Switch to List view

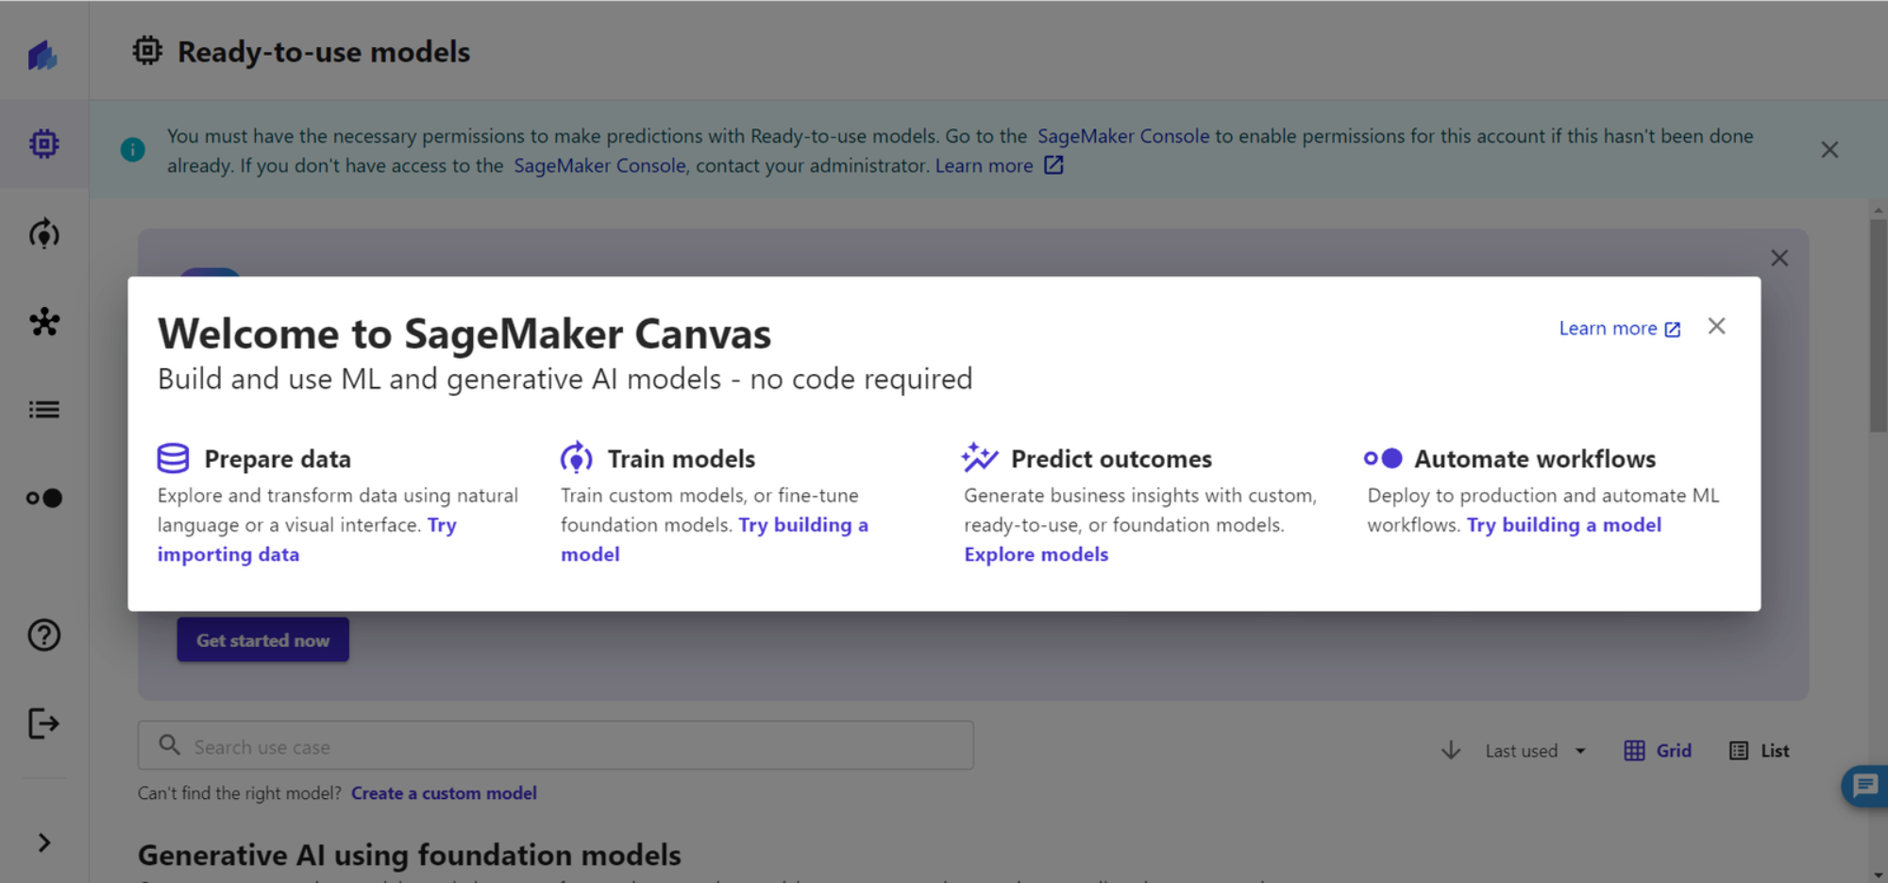(x=1759, y=751)
